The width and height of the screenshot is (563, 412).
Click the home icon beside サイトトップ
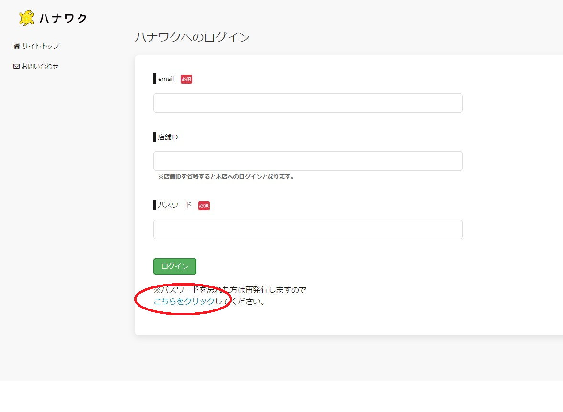16,46
